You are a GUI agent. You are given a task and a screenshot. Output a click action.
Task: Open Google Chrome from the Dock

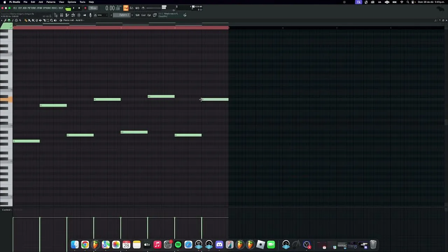(x=85, y=244)
